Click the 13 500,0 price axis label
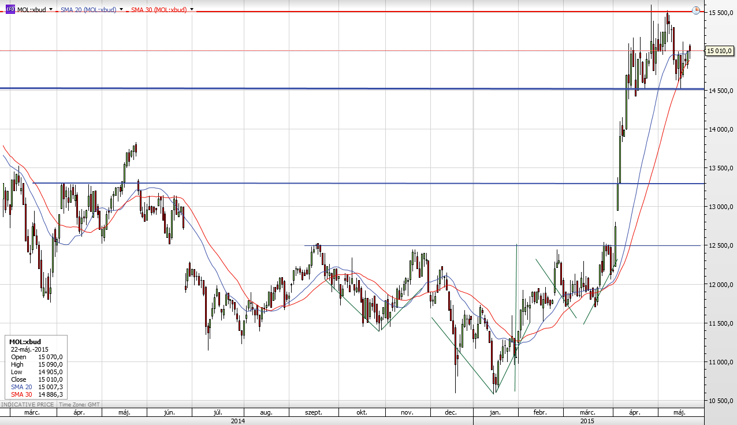This screenshot has height=425, width=737. [x=721, y=168]
